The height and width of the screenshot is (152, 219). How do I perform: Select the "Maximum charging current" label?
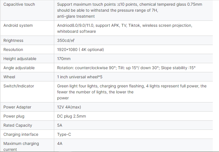click(21, 146)
